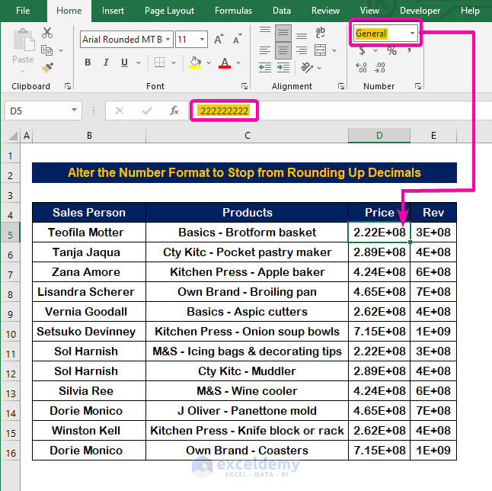Click Increase Decimal icon
This screenshot has width=492, height=491.
(361, 68)
